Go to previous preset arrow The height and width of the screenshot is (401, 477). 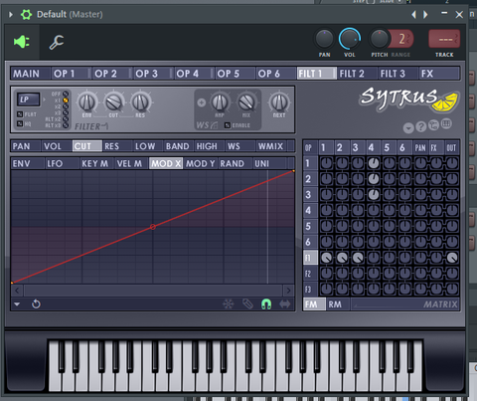pos(413,15)
